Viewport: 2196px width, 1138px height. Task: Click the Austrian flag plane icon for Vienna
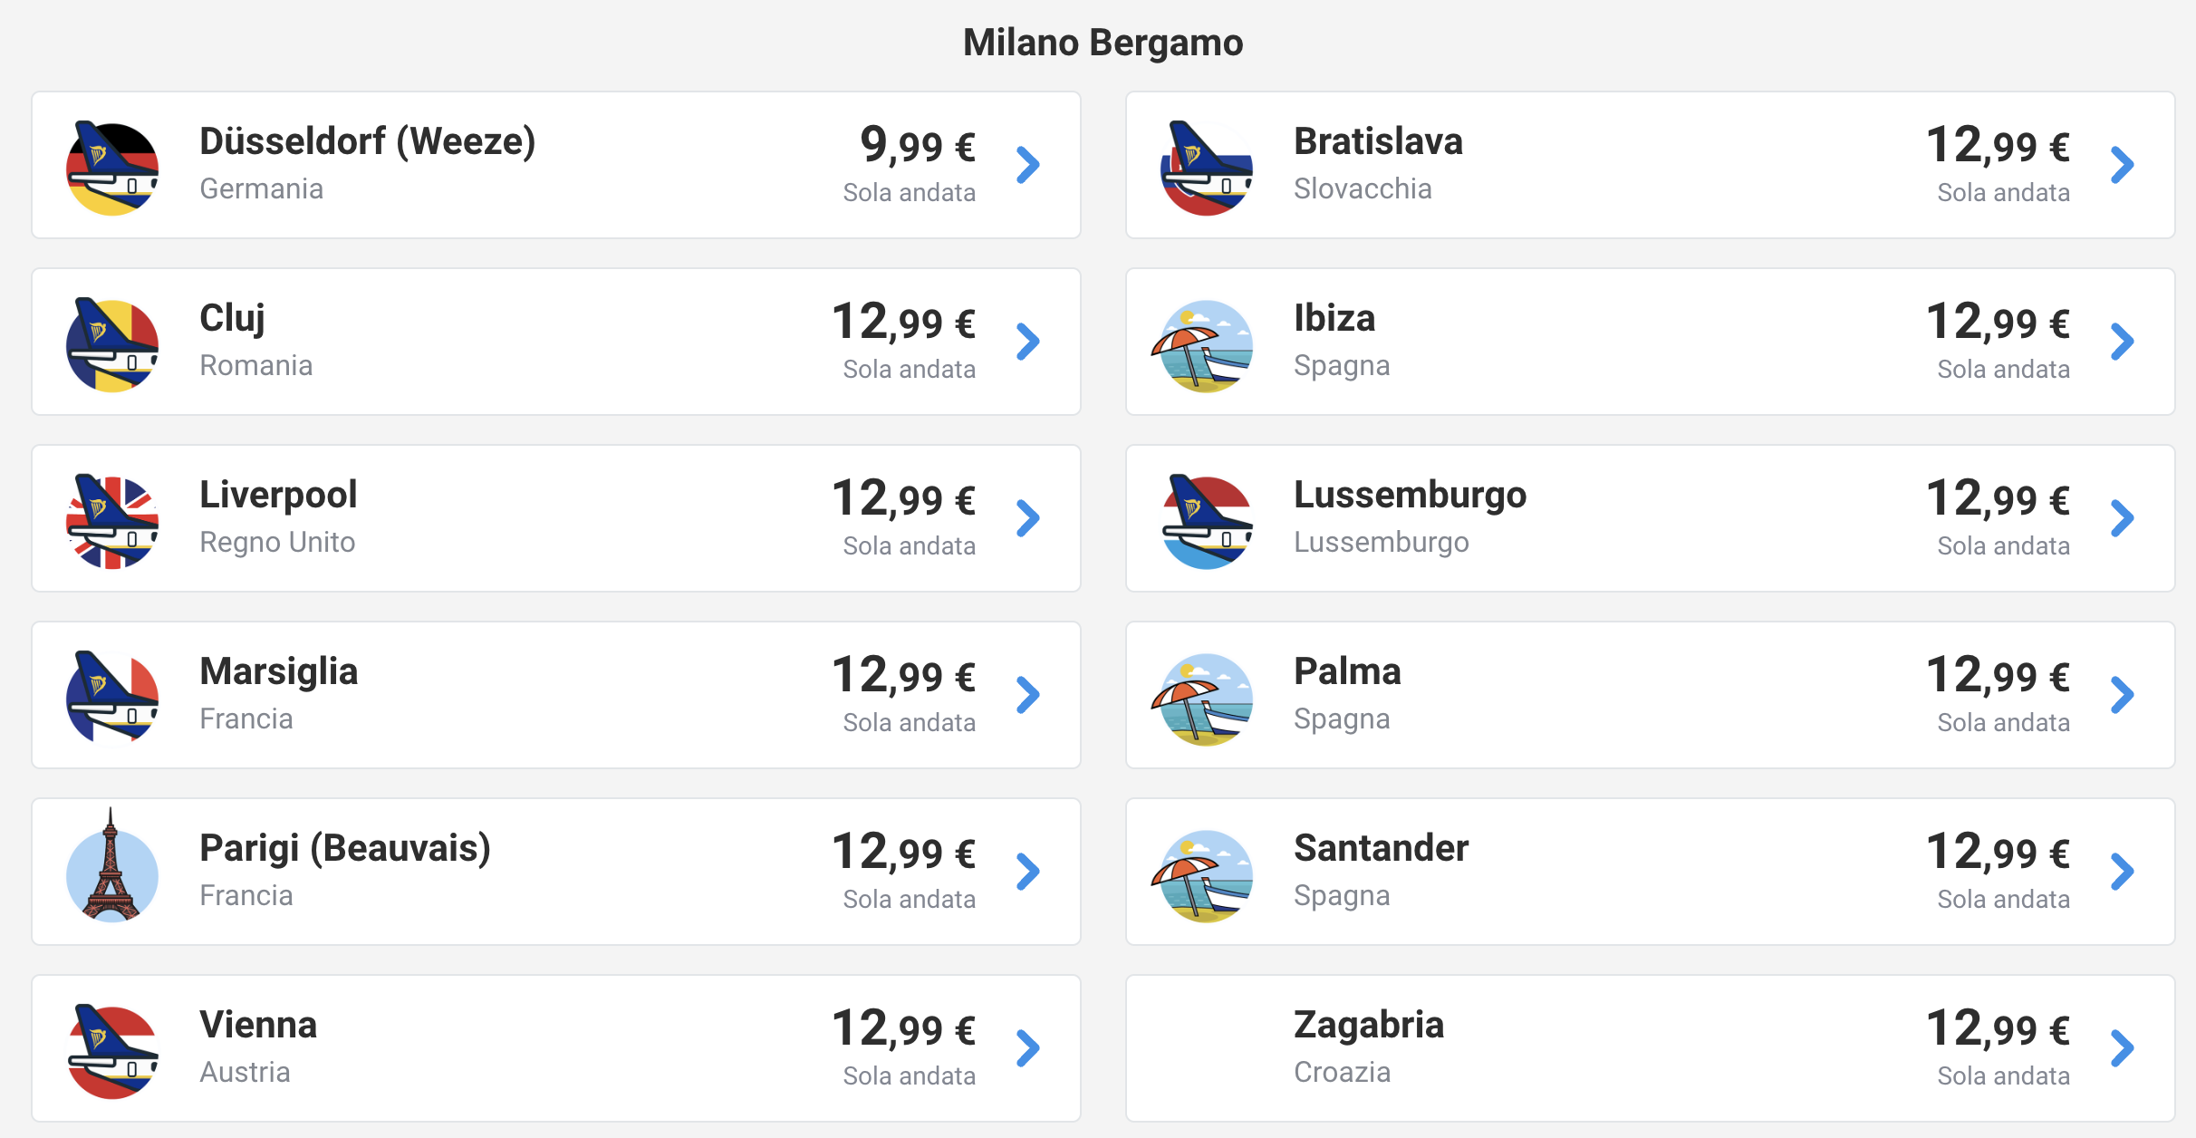click(112, 1050)
